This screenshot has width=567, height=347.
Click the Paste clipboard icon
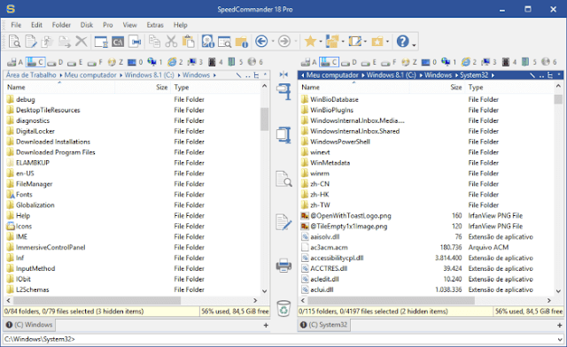click(188, 42)
